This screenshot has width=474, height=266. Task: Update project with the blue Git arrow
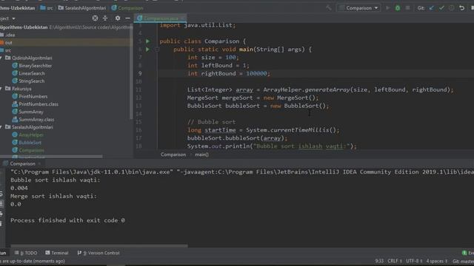pos(431,8)
